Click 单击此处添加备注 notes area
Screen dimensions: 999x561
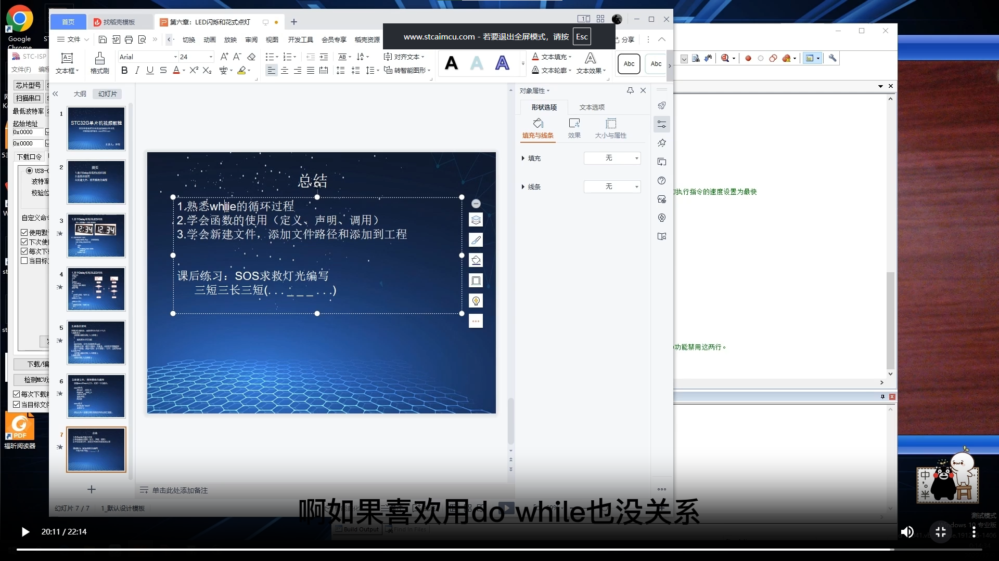coord(180,490)
